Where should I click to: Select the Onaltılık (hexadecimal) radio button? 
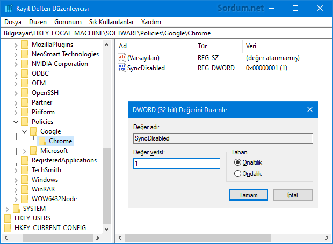[x=237, y=162]
